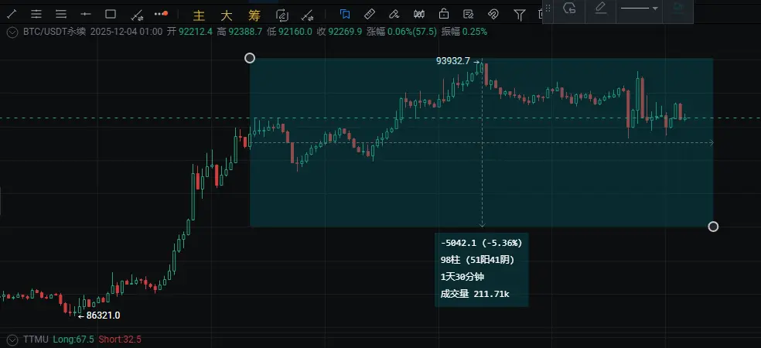Click the grip handle of floating toolbar
This screenshot has height=348, width=761.
coord(548,9)
